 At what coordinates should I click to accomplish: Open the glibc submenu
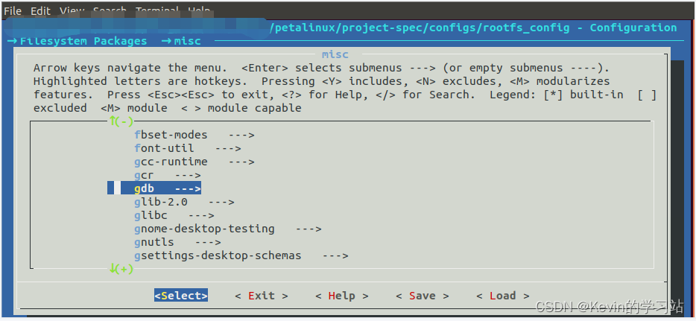tap(174, 215)
